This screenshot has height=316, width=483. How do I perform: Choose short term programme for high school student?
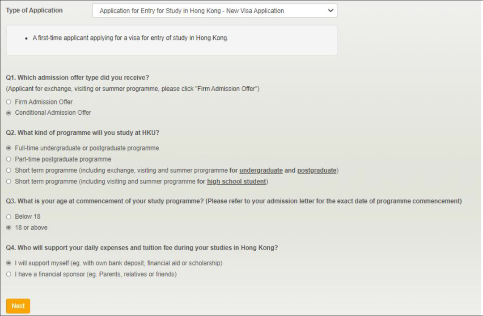pyautogui.click(x=8, y=181)
